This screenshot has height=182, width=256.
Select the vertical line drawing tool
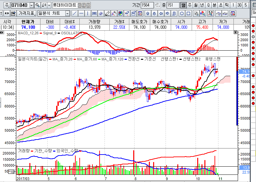pyautogui.click(x=88, y=13)
